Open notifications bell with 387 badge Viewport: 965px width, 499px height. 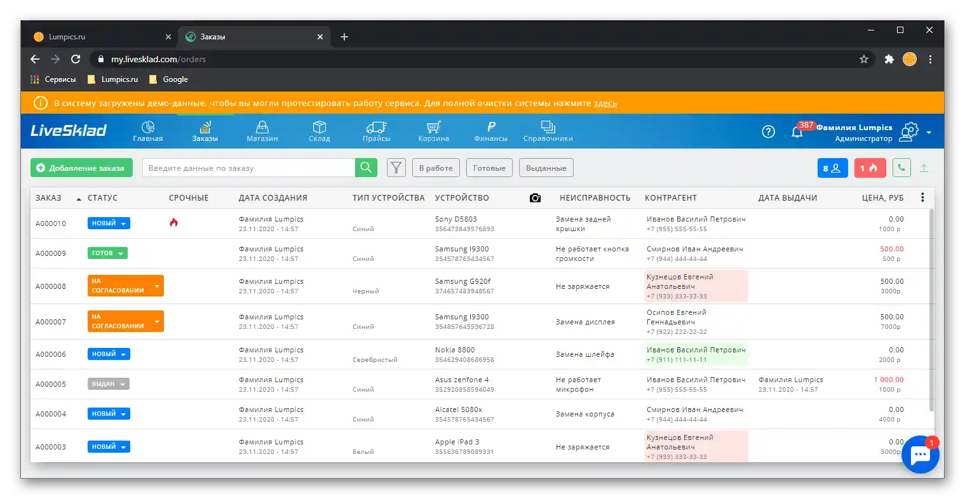[797, 131]
